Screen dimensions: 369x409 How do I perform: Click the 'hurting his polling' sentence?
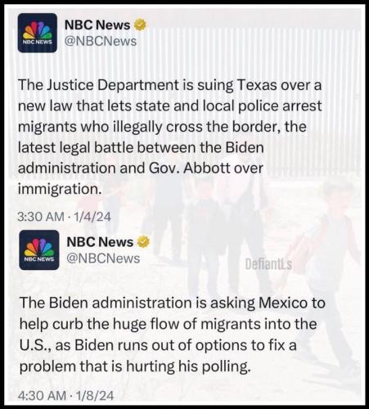(135, 366)
